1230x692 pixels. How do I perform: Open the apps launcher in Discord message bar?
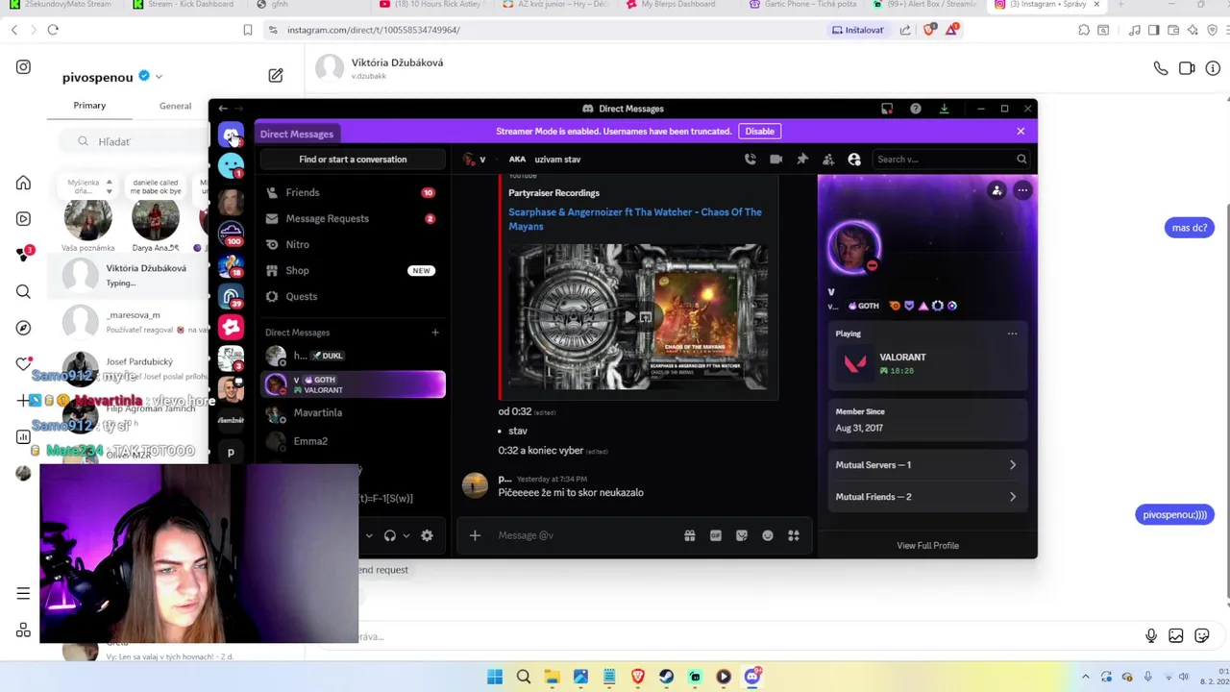(794, 535)
